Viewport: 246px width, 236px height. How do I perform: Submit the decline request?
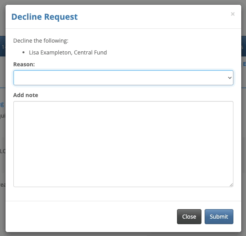219,217
